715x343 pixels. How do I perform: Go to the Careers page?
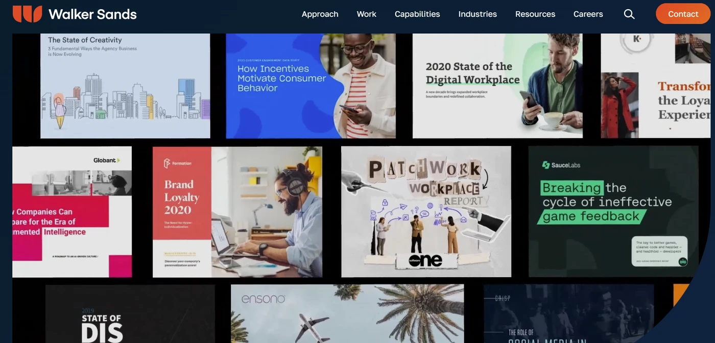click(588, 14)
